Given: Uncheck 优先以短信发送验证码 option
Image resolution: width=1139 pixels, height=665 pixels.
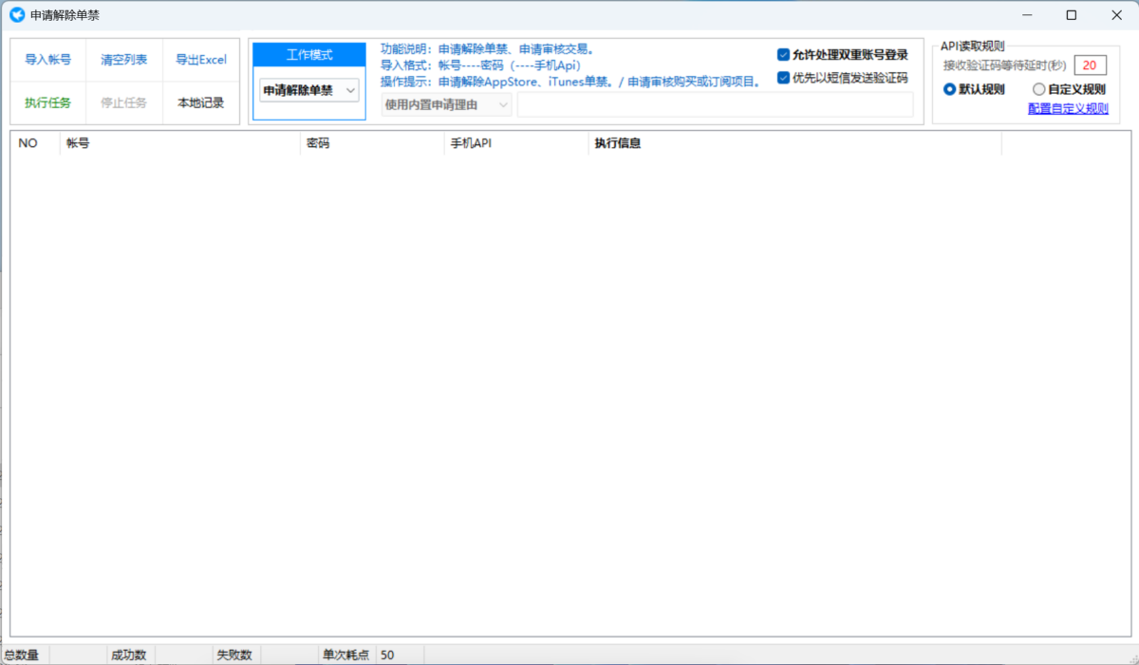Looking at the screenshot, I should [783, 78].
